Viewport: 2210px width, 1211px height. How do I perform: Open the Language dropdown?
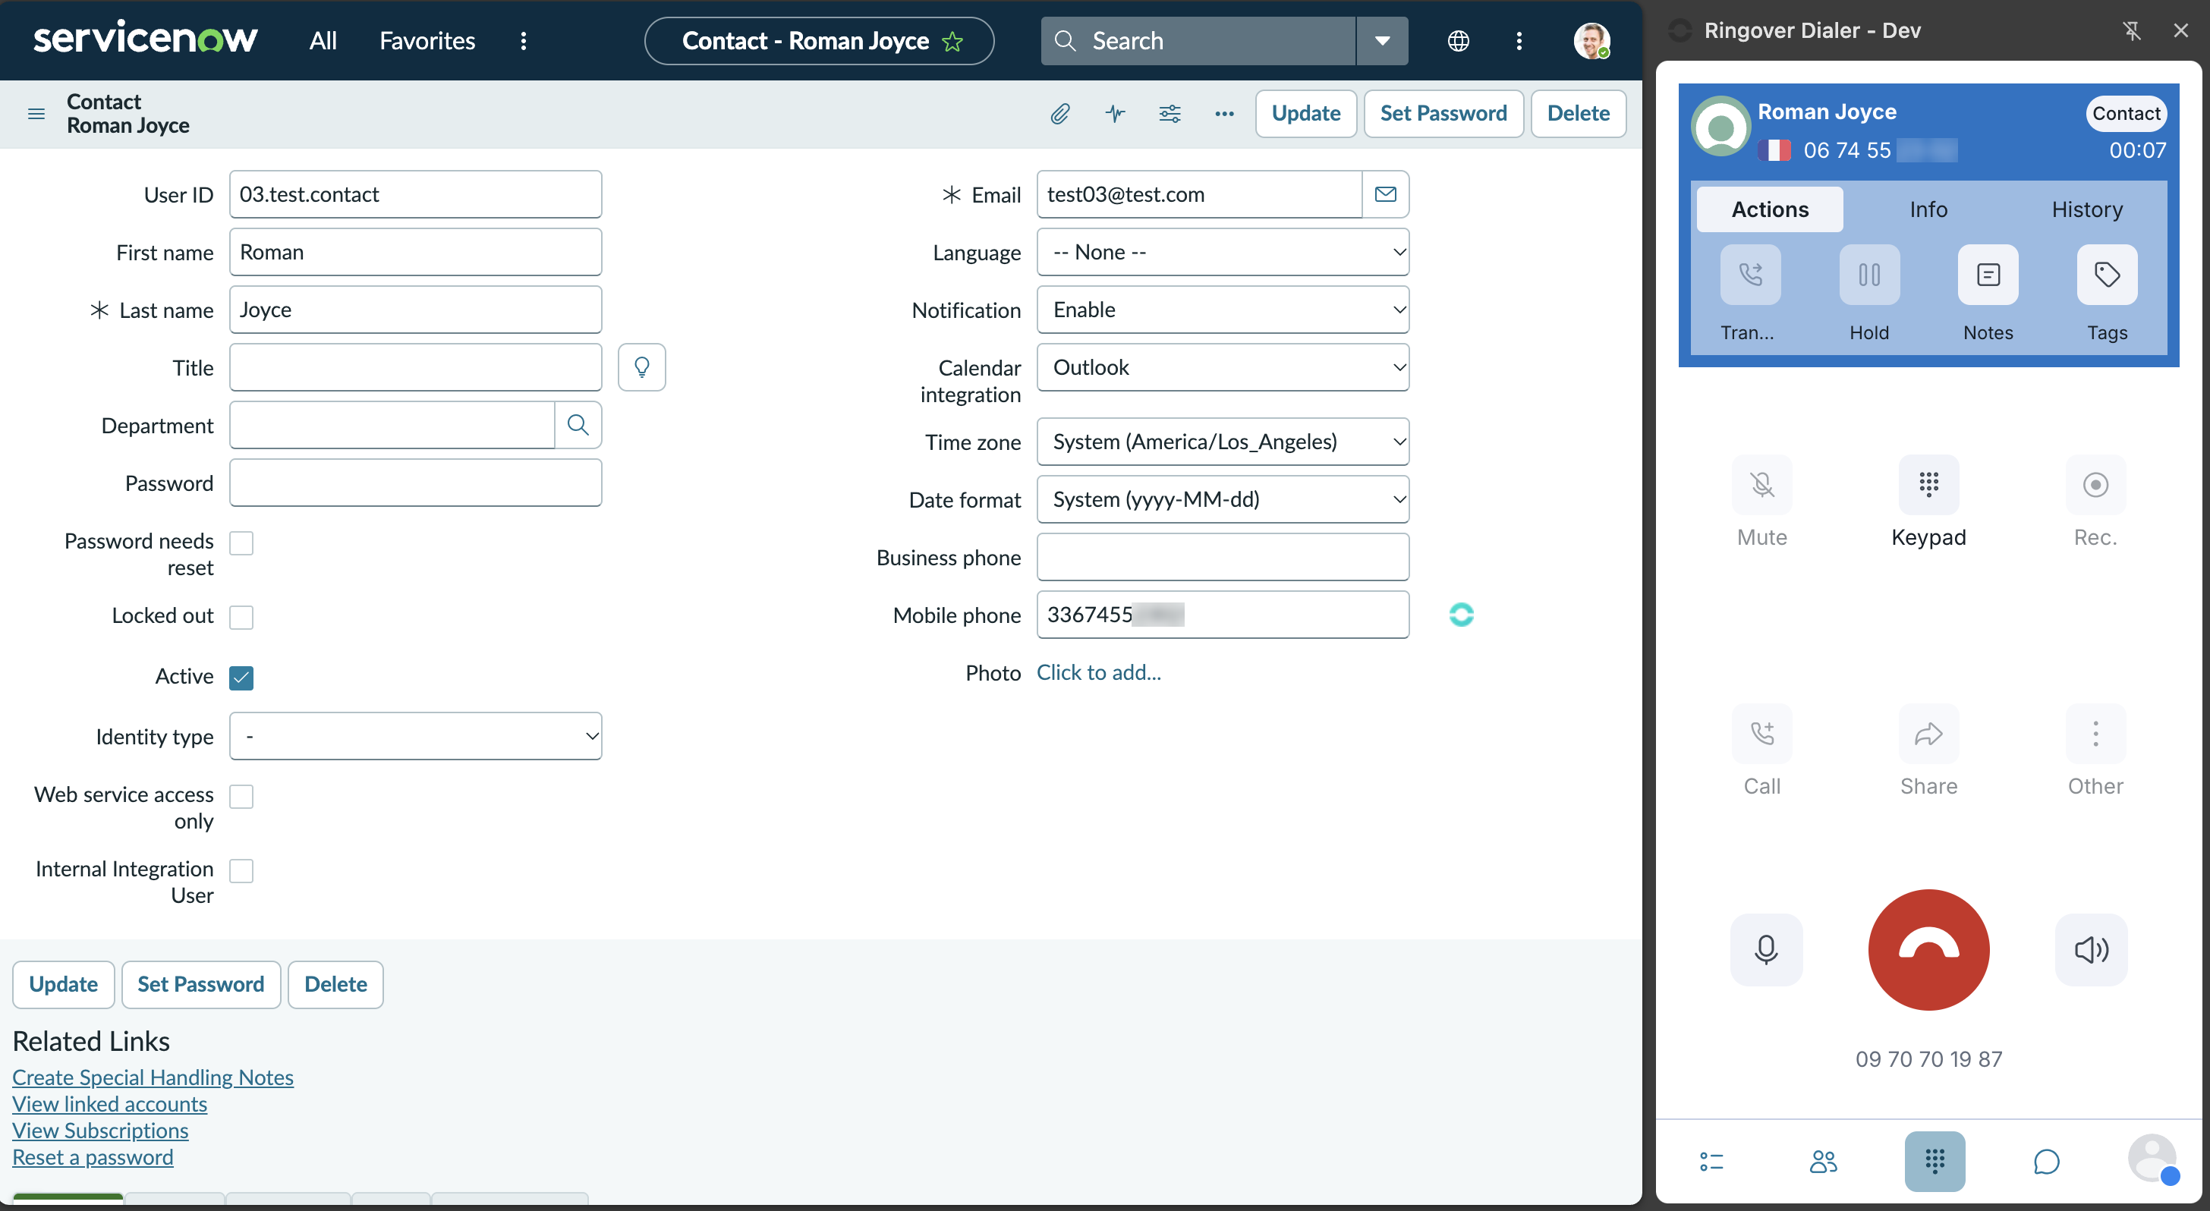(x=1223, y=252)
